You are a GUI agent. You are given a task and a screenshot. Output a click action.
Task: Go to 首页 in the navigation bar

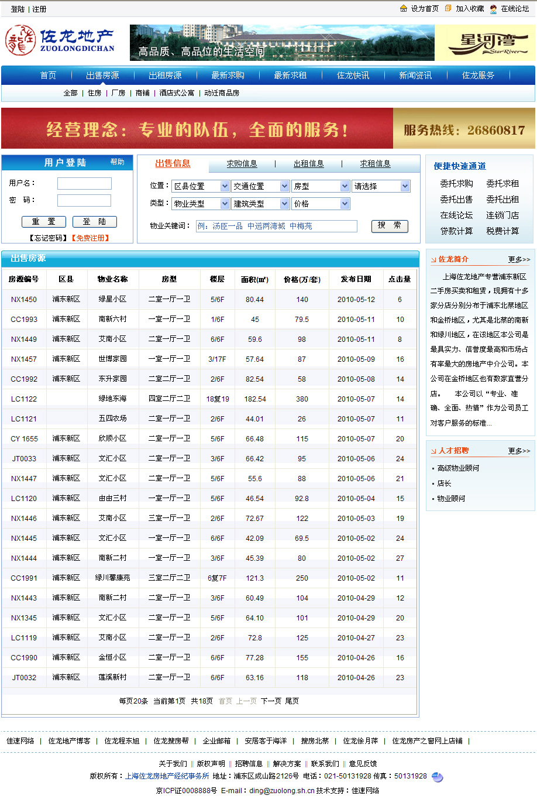(48, 76)
